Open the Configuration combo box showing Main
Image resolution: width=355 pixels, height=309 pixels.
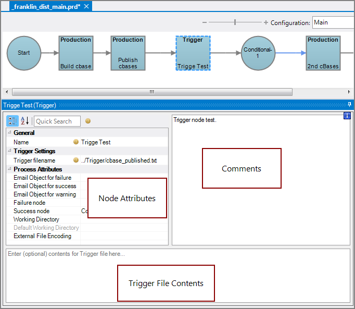334,22
